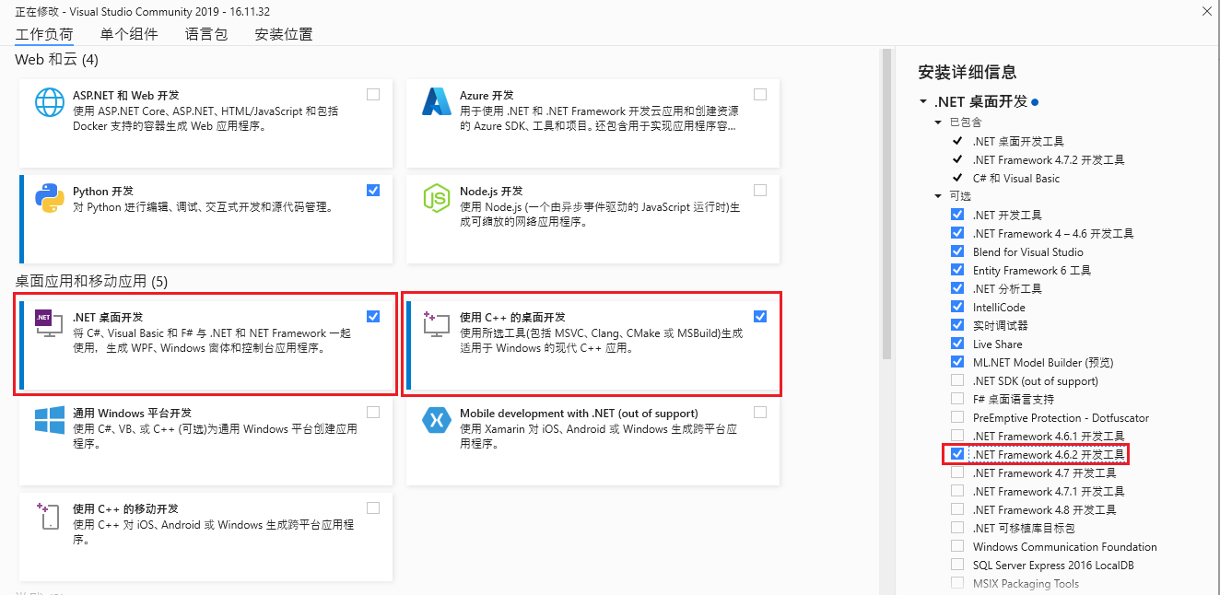Screen dimensions: 1220x595
Task: Click the C++ desktop development icon
Action: [436, 324]
